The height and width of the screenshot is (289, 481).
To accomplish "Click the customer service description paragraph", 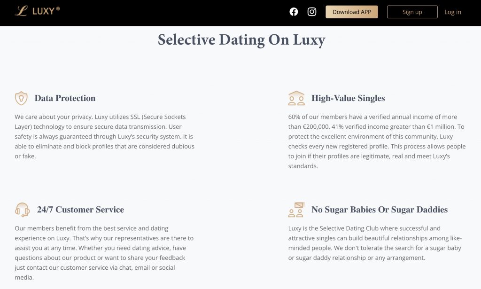I will pyautogui.click(x=104, y=253).
